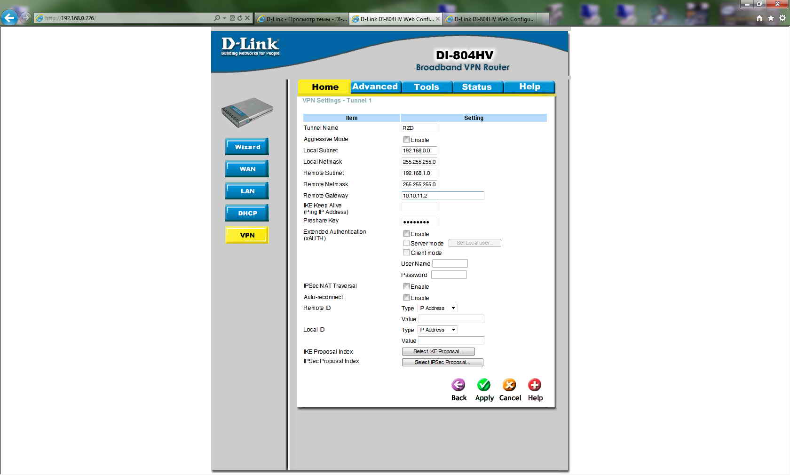This screenshot has height=475, width=790.
Task: Tick the Auto-reconnect Enable checkbox
Action: tap(406, 298)
